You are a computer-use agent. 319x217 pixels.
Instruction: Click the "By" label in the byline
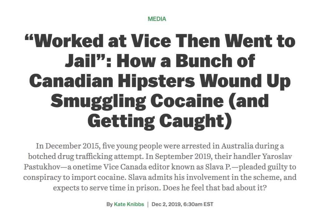[x=109, y=205]
